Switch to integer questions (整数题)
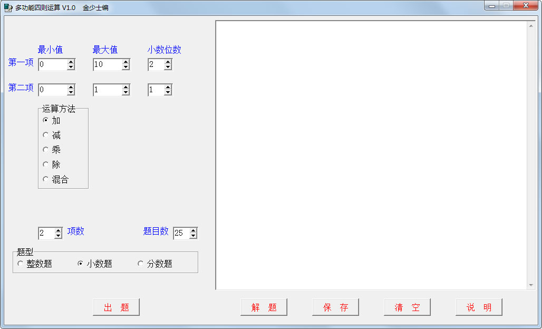Screen dimensions: 542x329 point(21,264)
